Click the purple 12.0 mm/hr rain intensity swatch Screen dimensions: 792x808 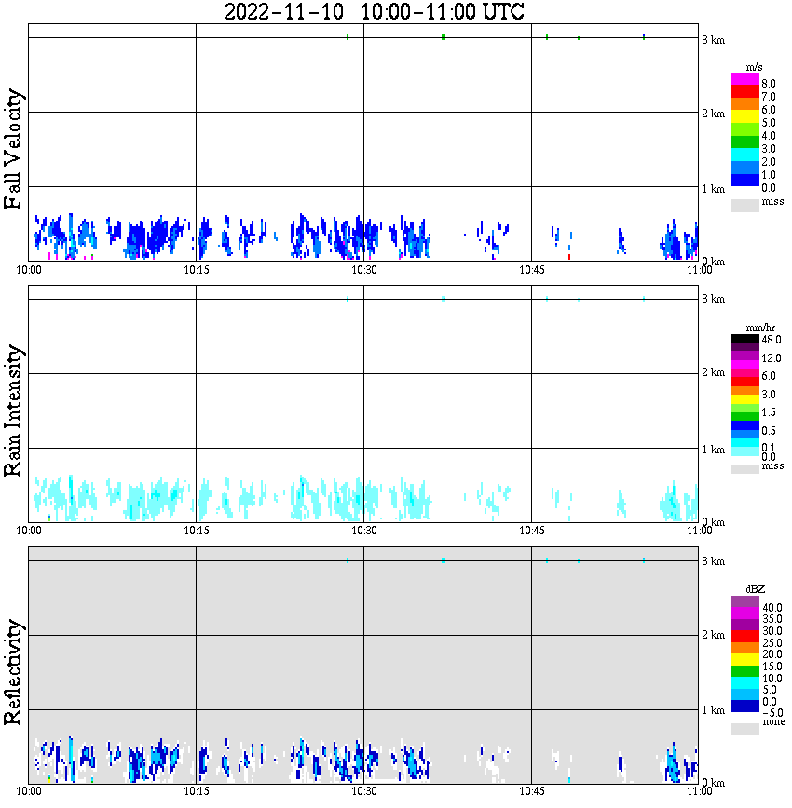pyautogui.click(x=744, y=356)
